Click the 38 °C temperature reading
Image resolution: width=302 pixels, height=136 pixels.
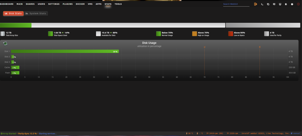coord(190,134)
